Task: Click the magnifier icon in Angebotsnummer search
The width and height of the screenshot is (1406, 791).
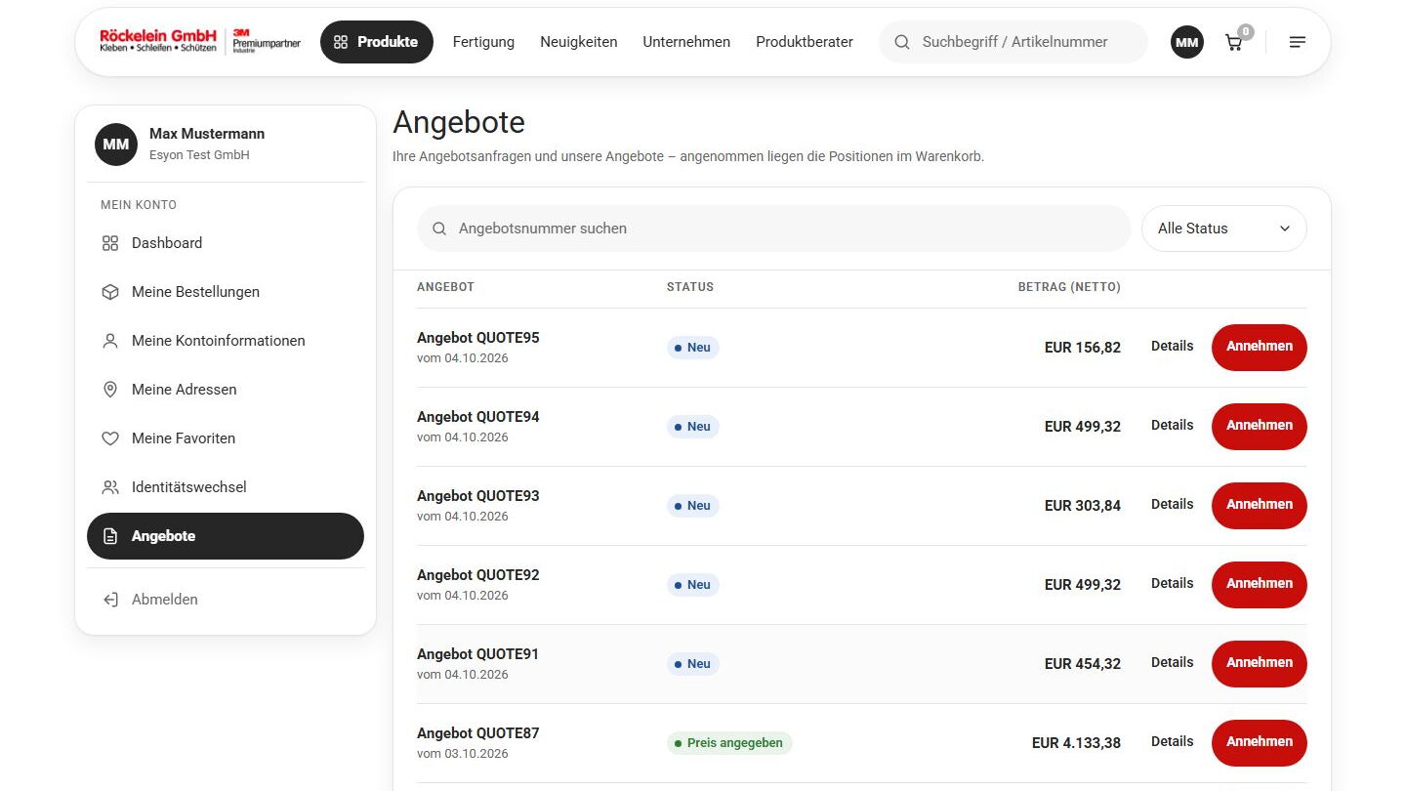Action: [439, 229]
